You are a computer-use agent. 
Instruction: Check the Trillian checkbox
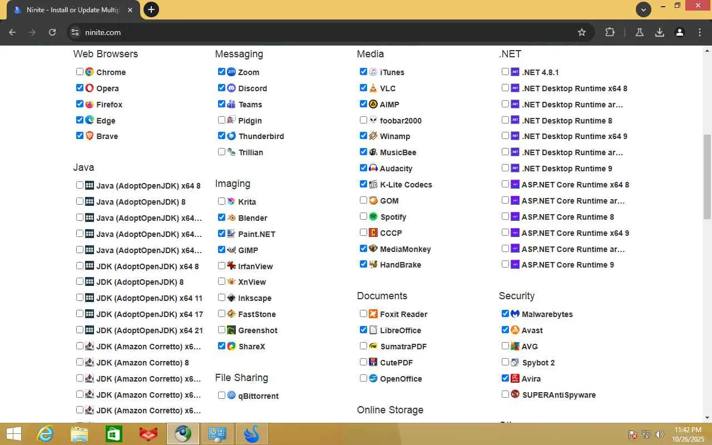[x=221, y=152]
